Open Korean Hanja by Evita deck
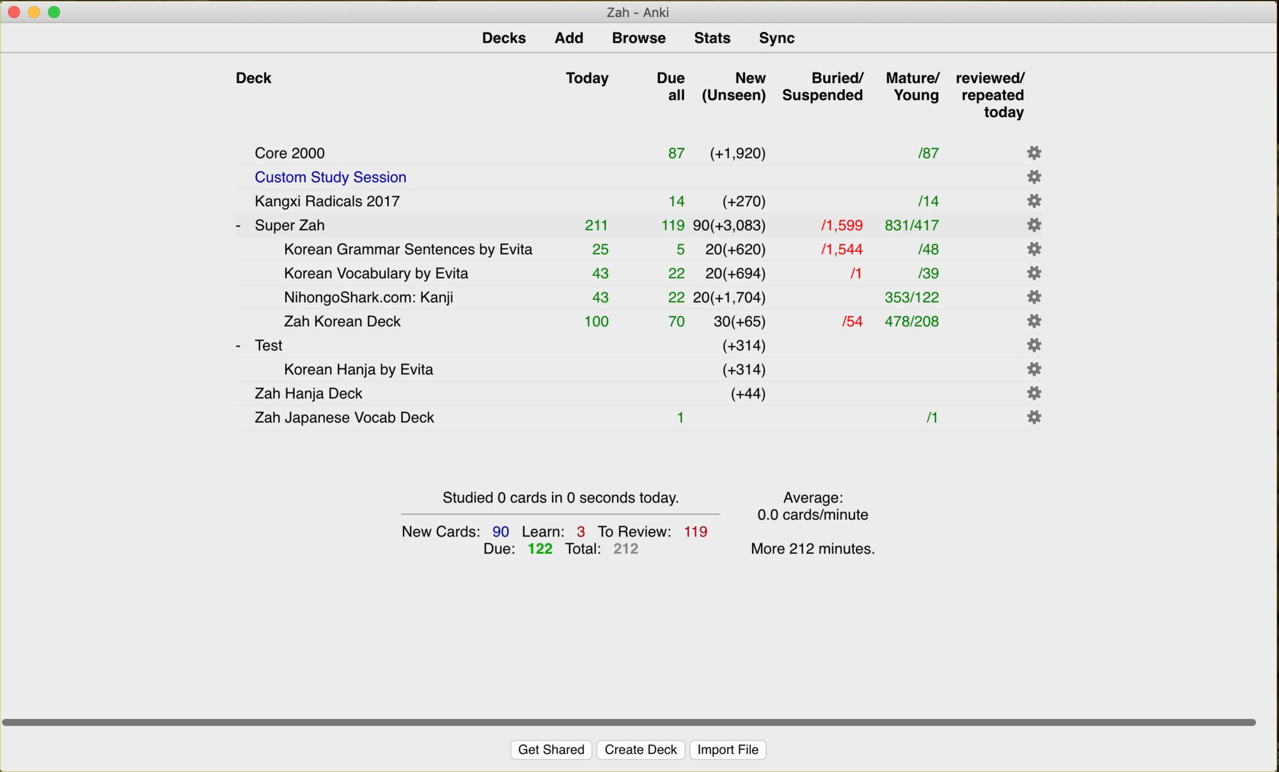 click(358, 370)
